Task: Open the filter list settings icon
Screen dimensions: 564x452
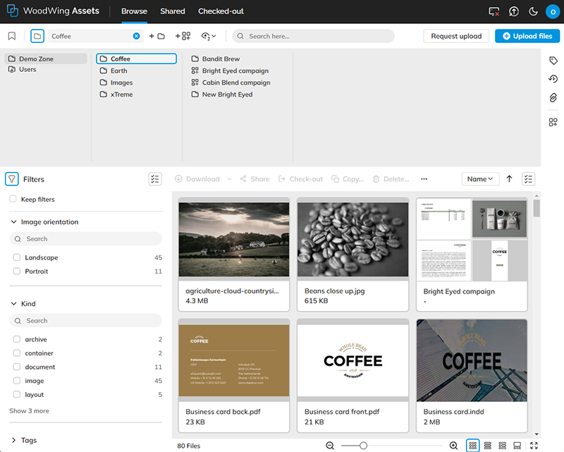Action: click(x=155, y=179)
